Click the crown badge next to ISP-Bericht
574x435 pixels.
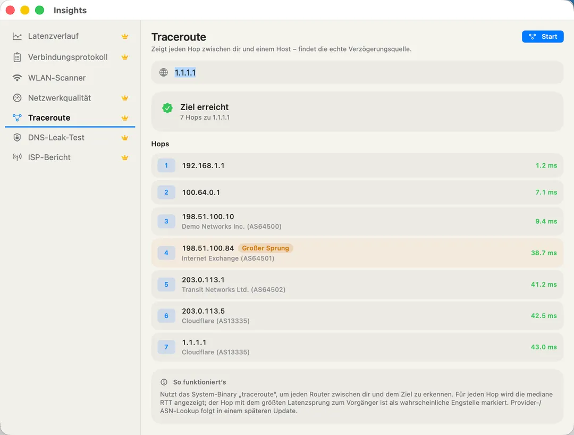(125, 157)
